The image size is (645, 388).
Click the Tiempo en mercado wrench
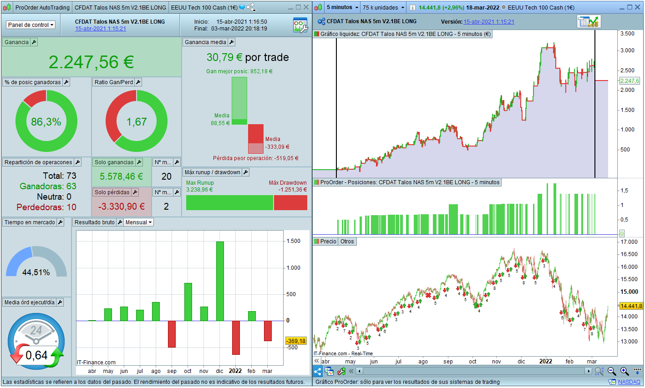tap(60, 222)
